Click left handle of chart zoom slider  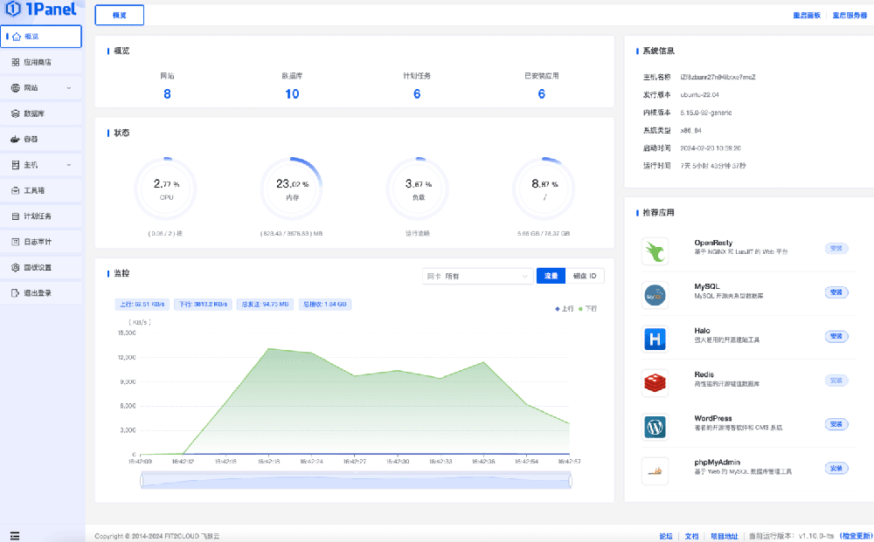[x=142, y=480]
